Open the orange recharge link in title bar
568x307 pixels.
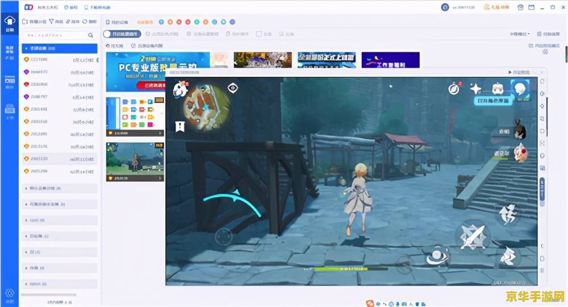click(x=496, y=7)
